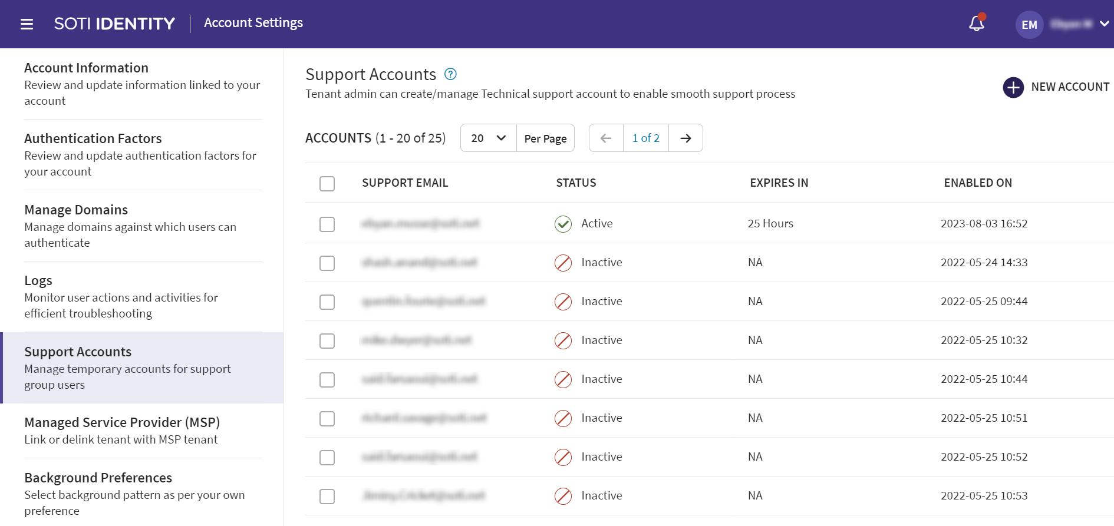The height and width of the screenshot is (526, 1114).
Task: Check the account enabled 2022-05-25 10:32
Action: (327, 340)
